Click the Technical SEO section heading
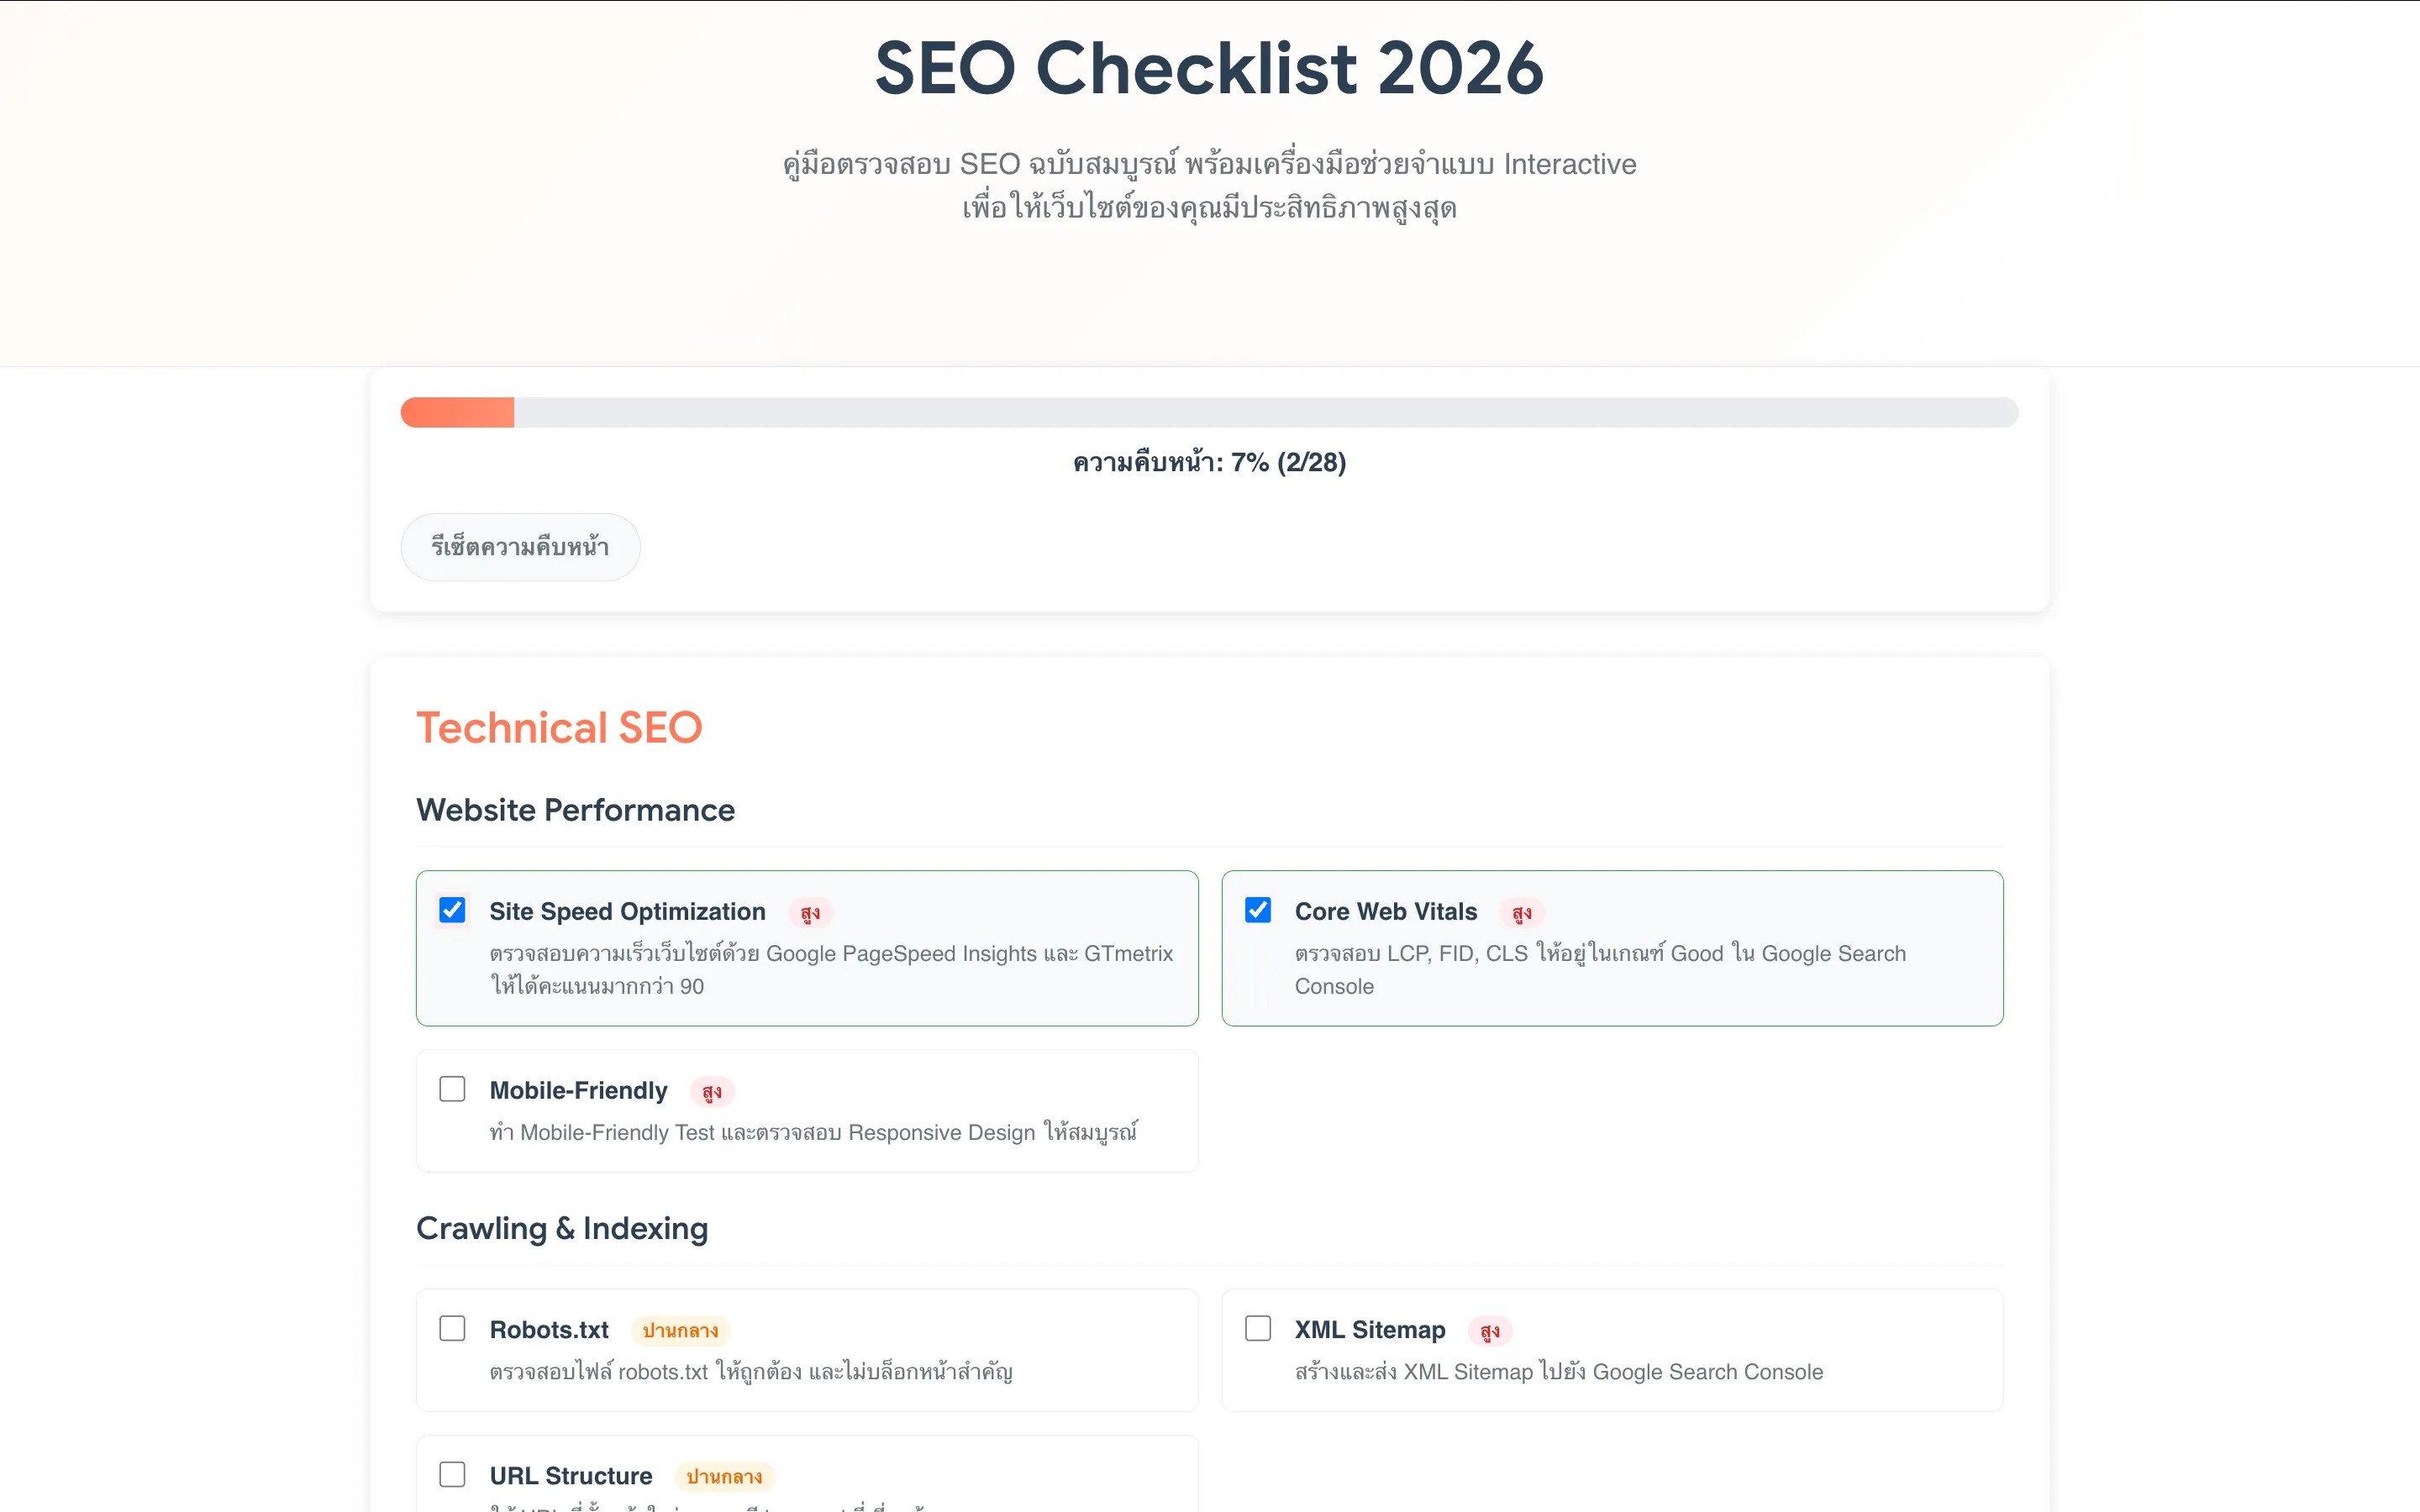 (x=559, y=727)
